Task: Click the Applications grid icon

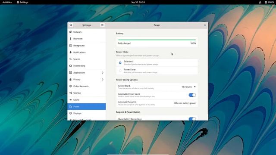Action: coord(71,73)
